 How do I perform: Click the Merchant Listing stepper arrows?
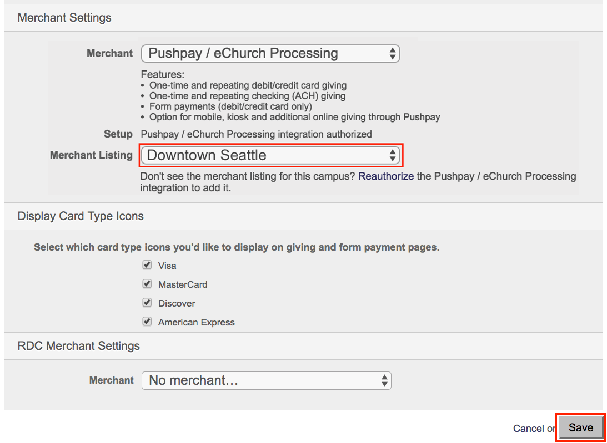point(394,155)
